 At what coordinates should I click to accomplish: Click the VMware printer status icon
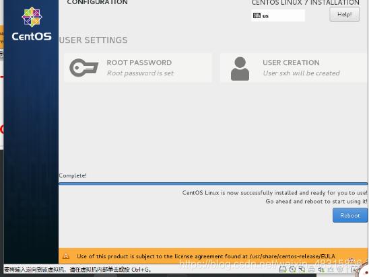(312, 270)
